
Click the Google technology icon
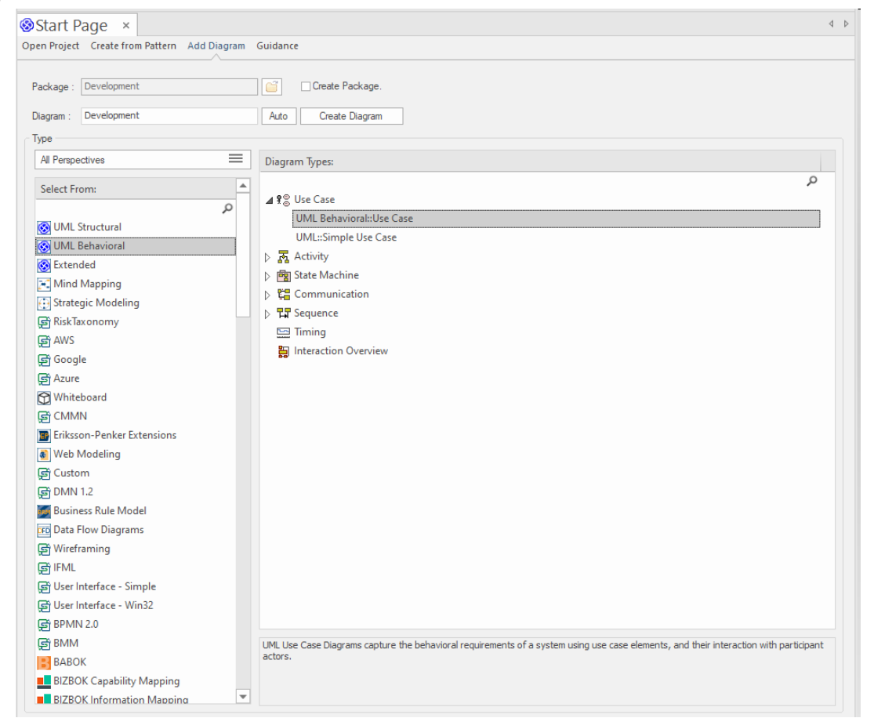(x=43, y=360)
